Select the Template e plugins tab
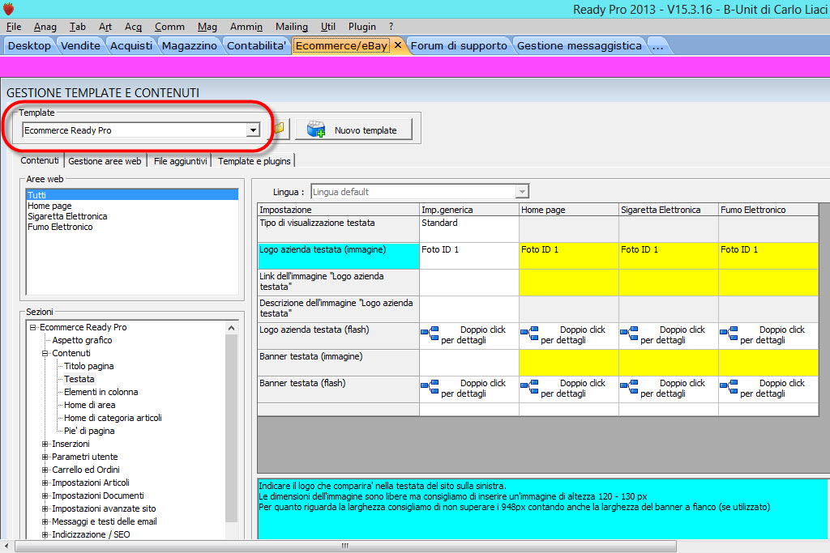The width and height of the screenshot is (830, 553). click(254, 161)
